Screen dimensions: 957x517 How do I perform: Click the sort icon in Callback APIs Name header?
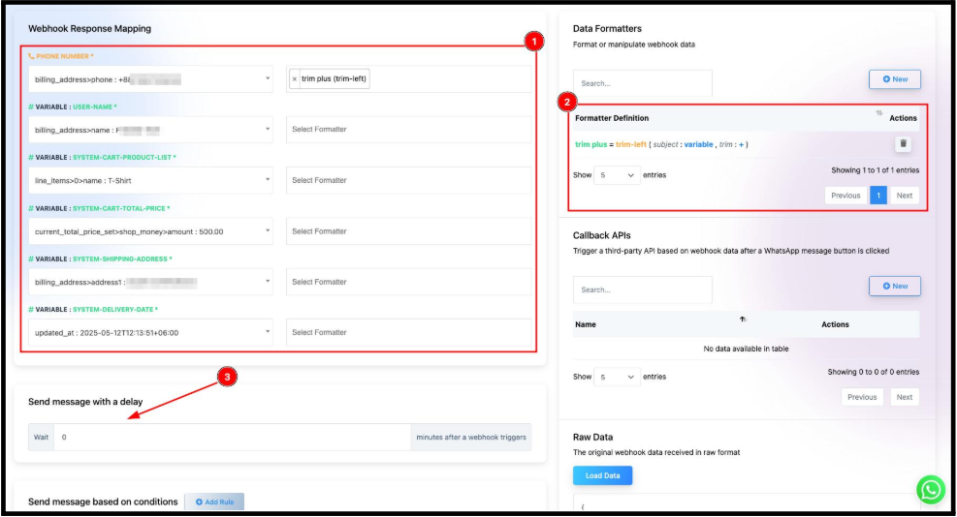pyautogui.click(x=743, y=319)
